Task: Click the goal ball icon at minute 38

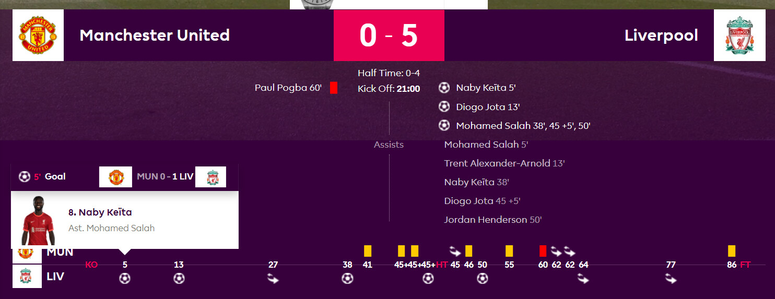Action: click(x=347, y=279)
